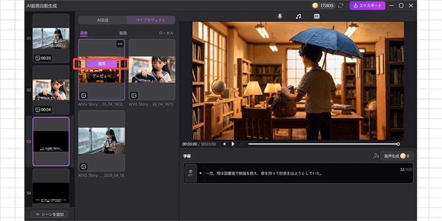Select scene 02 thumbnail

51,90
